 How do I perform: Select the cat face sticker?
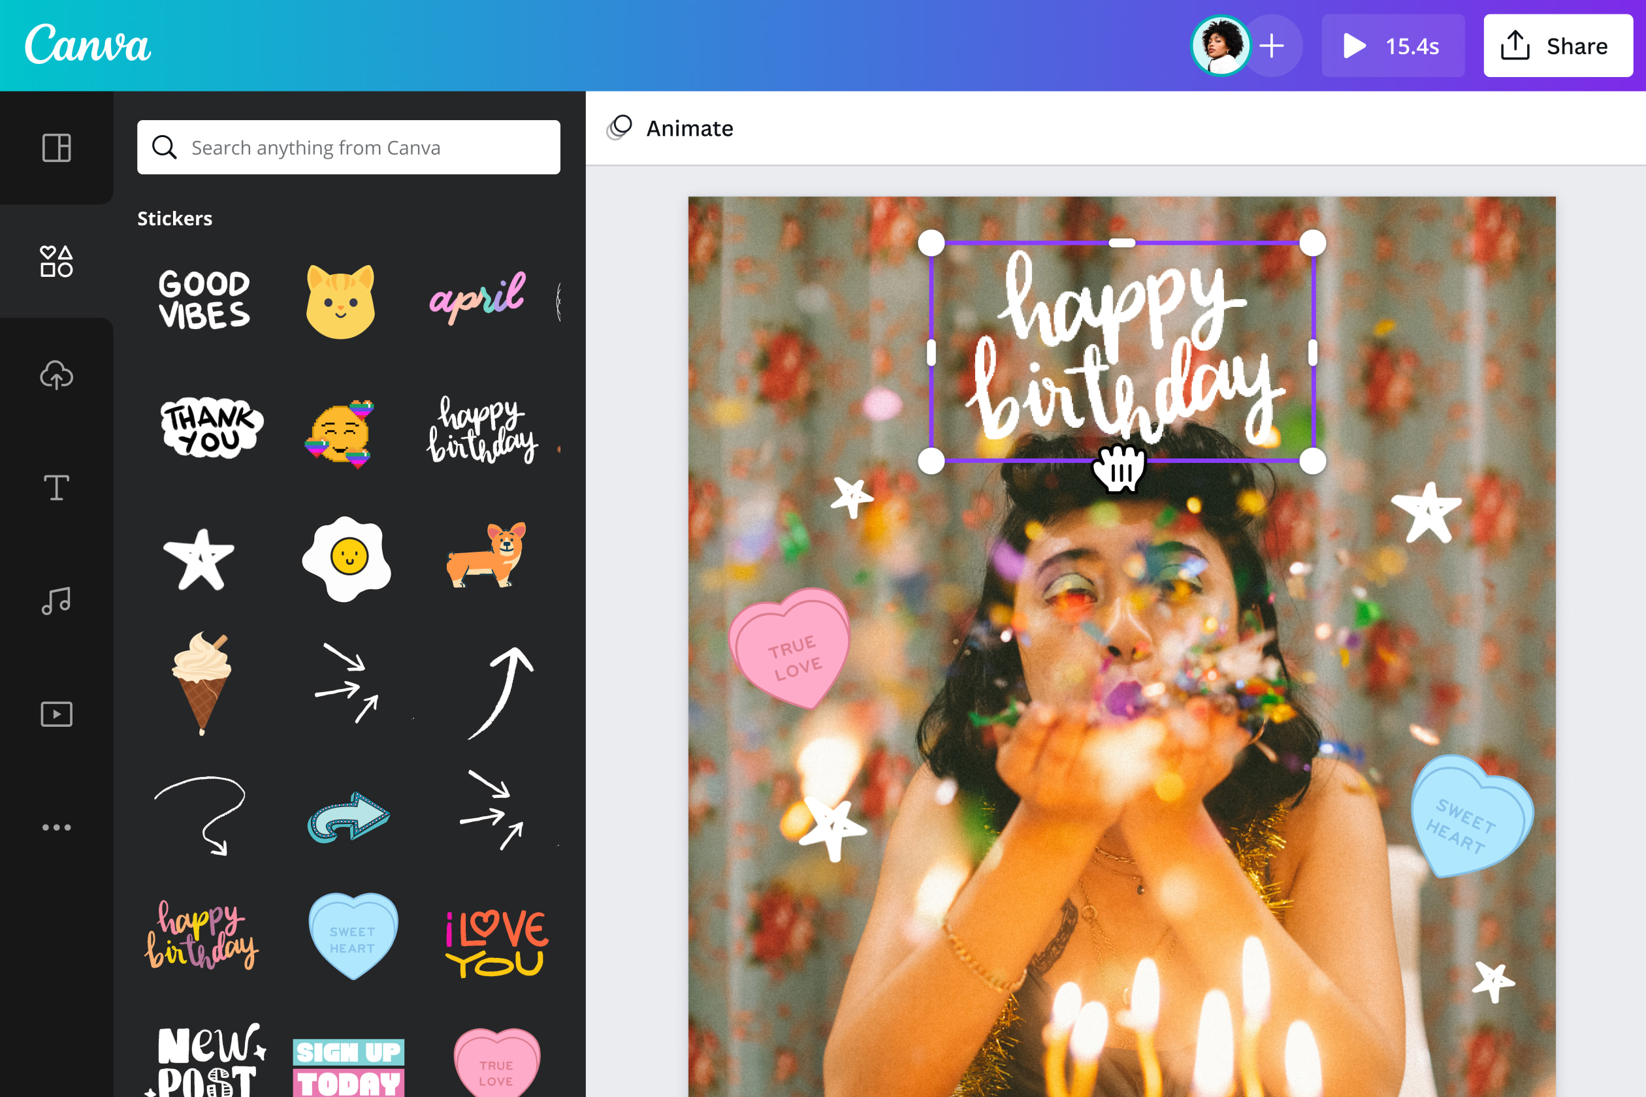point(341,303)
